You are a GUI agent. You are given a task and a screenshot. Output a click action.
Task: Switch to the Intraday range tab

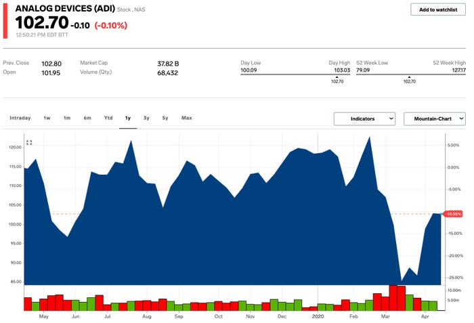click(x=20, y=118)
